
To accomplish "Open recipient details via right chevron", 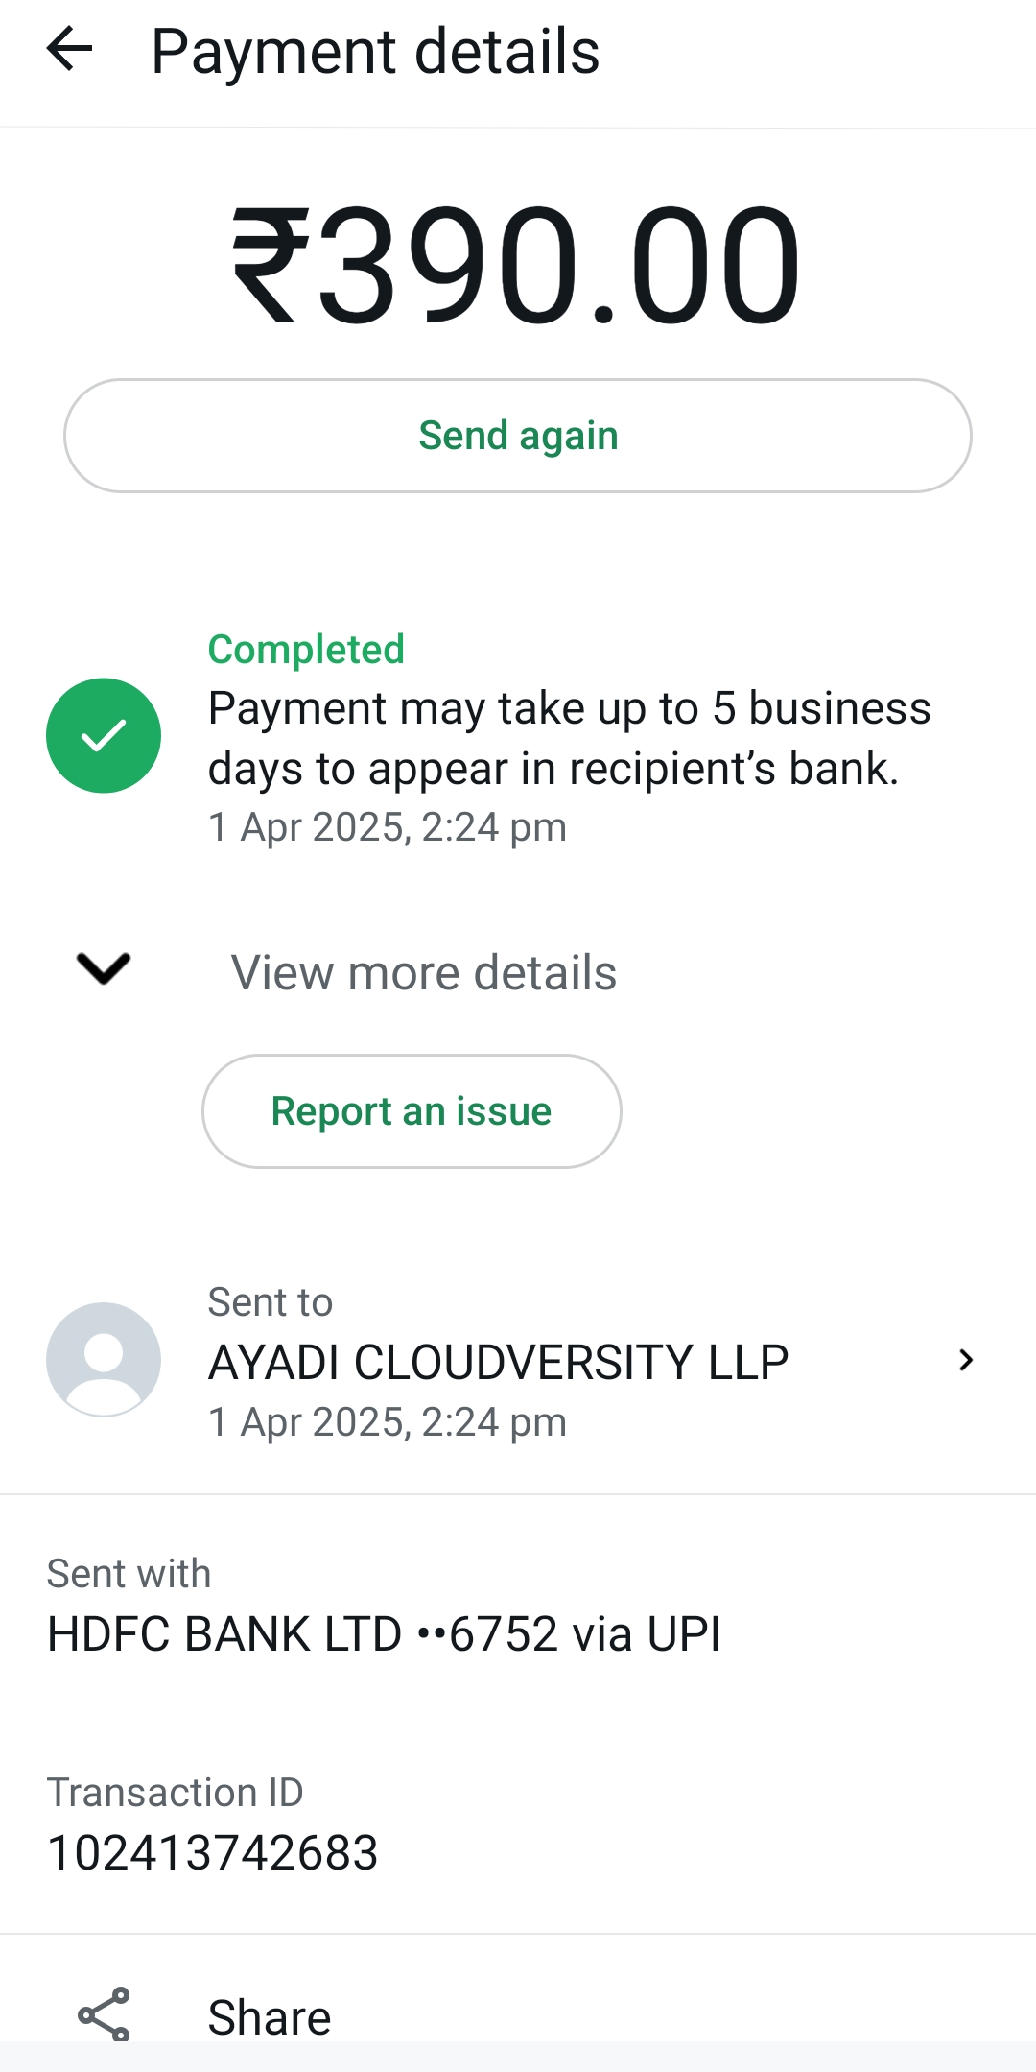I will pos(966,1360).
